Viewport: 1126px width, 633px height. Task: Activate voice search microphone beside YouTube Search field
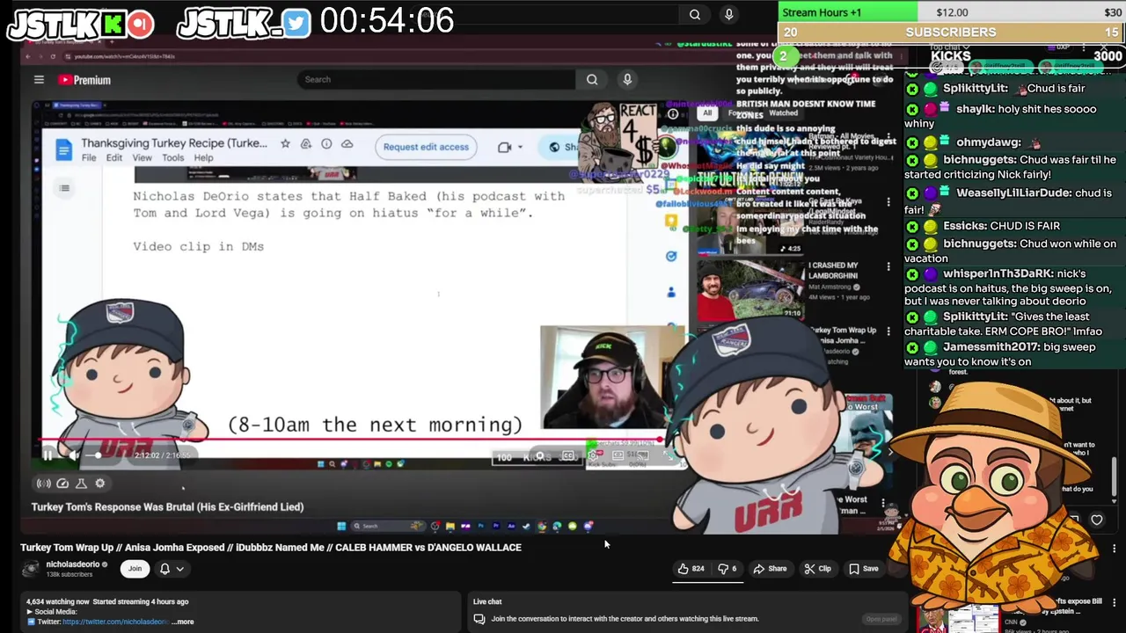[627, 79]
